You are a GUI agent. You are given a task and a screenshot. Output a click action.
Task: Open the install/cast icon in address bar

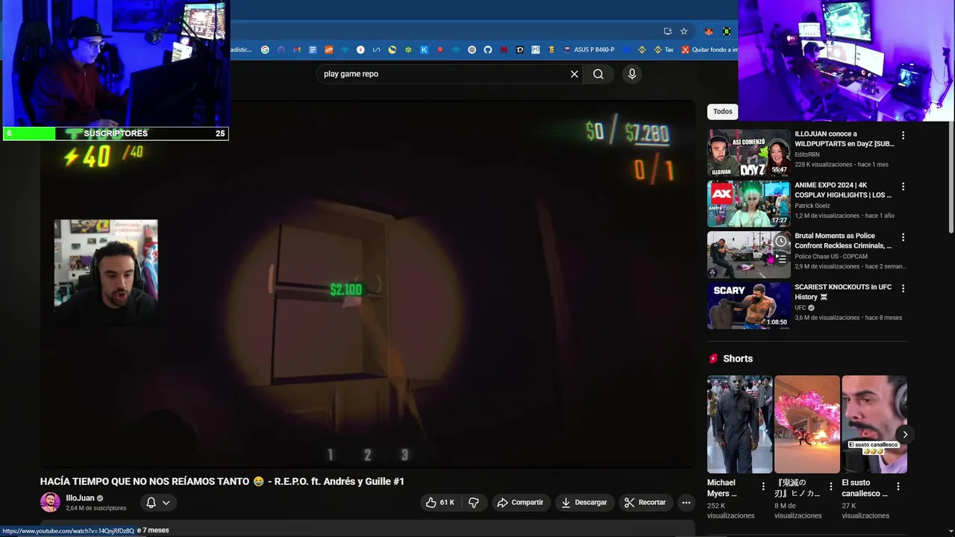coord(668,31)
